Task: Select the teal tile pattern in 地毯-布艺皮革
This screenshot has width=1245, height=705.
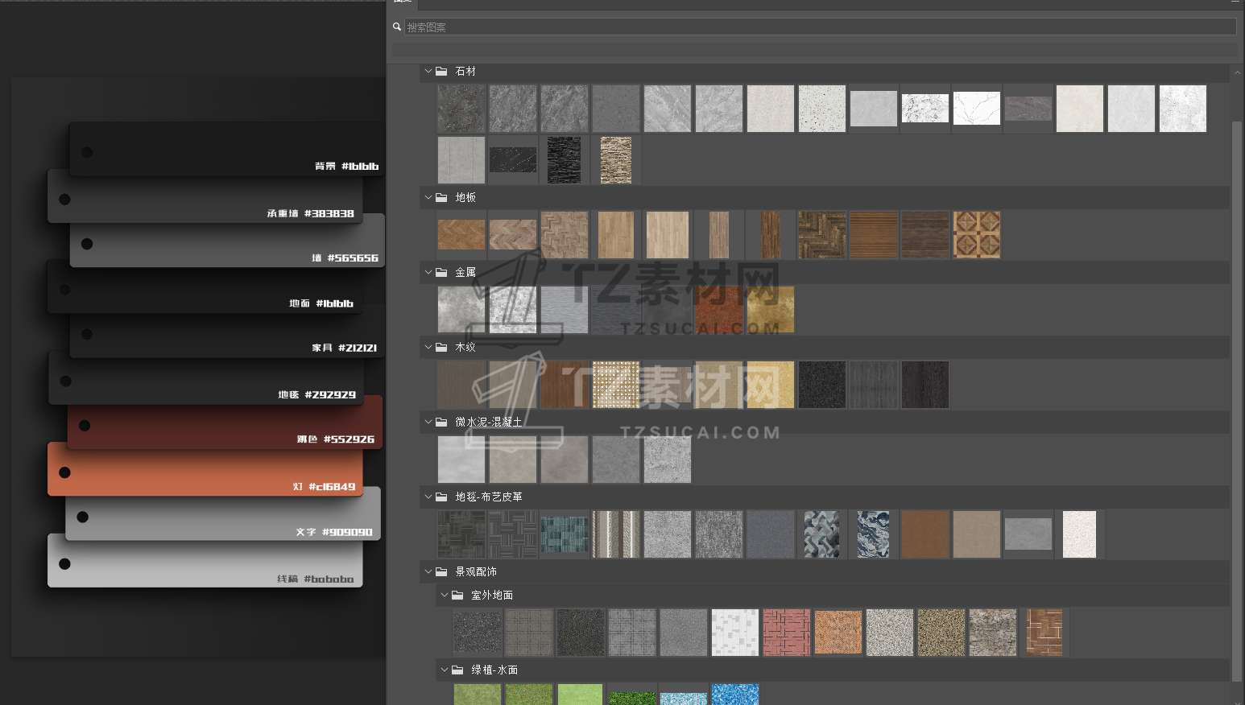Action: coord(565,534)
